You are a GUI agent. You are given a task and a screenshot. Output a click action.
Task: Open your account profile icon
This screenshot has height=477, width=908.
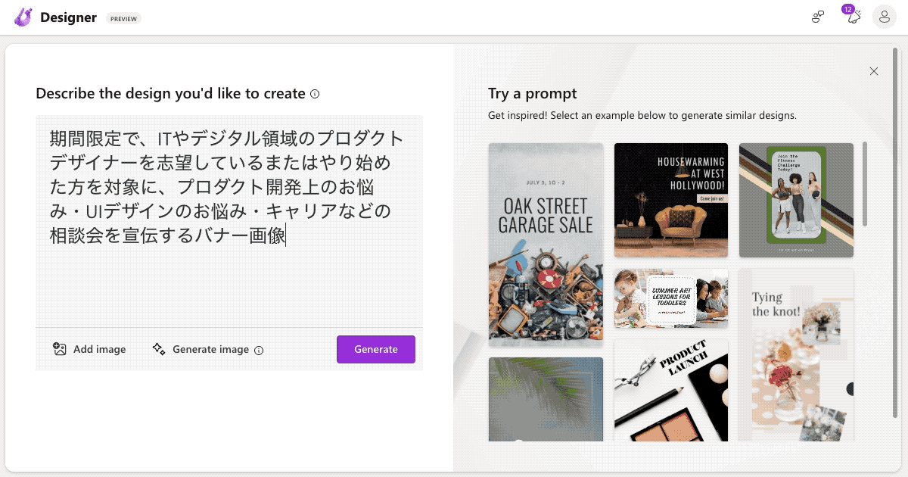click(x=884, y=17)
